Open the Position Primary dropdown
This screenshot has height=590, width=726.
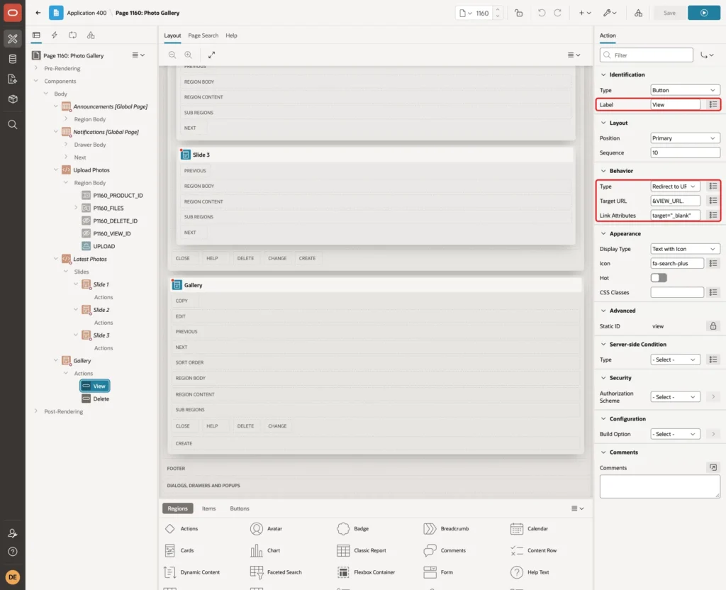[x=686, y=138]
